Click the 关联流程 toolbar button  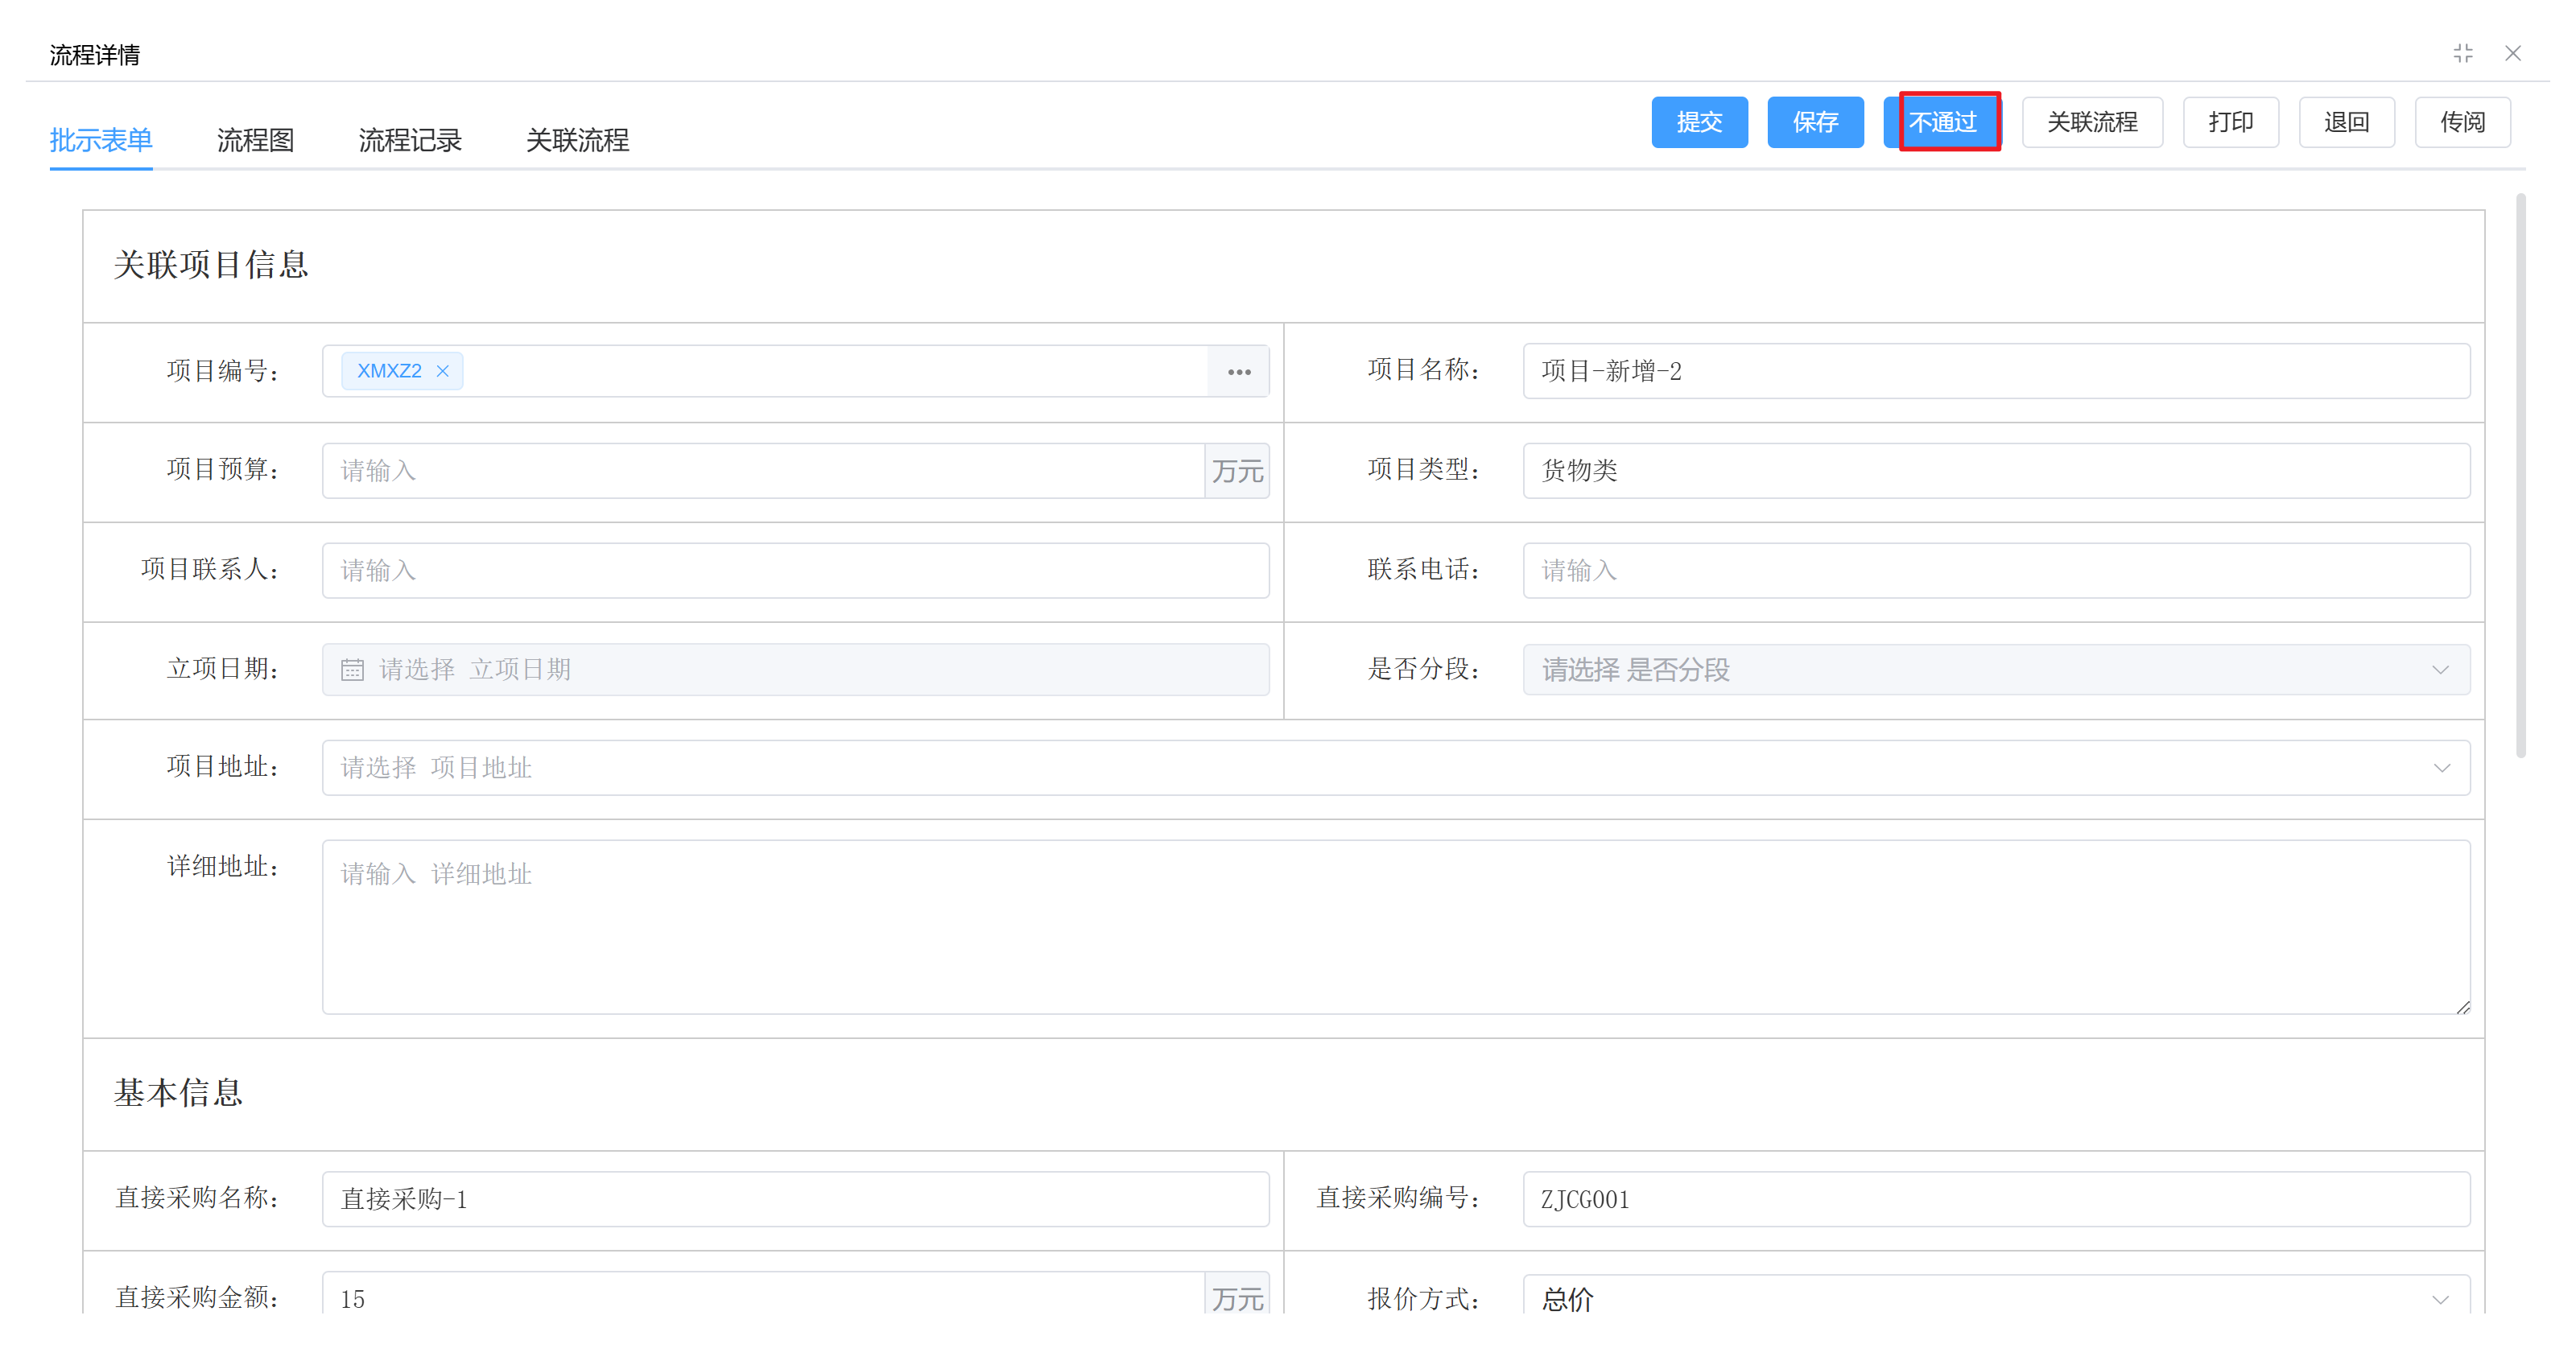(x=2092, y=122)
